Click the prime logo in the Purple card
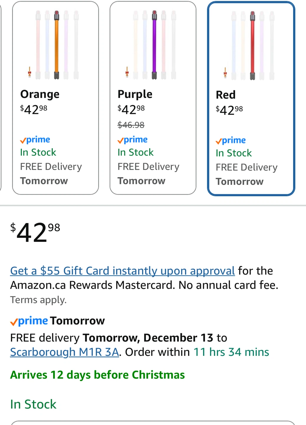Image resolution: width=306 pixels, height=425 pixels. tap(132, 140)
